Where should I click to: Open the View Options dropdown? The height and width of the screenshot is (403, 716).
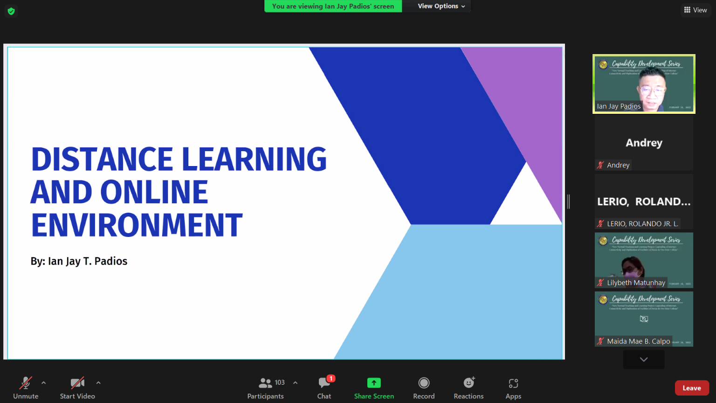point(441,6)
